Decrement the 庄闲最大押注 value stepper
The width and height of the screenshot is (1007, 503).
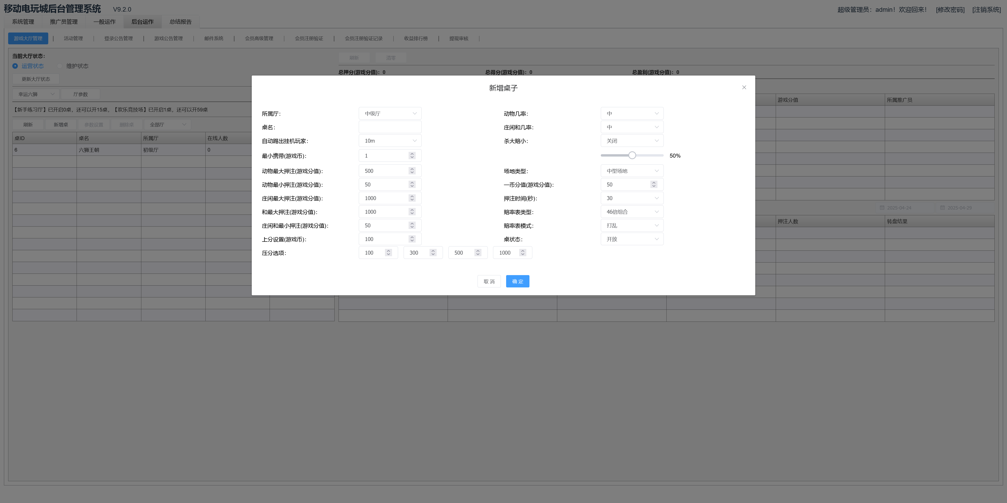click(x=412, y=200)
